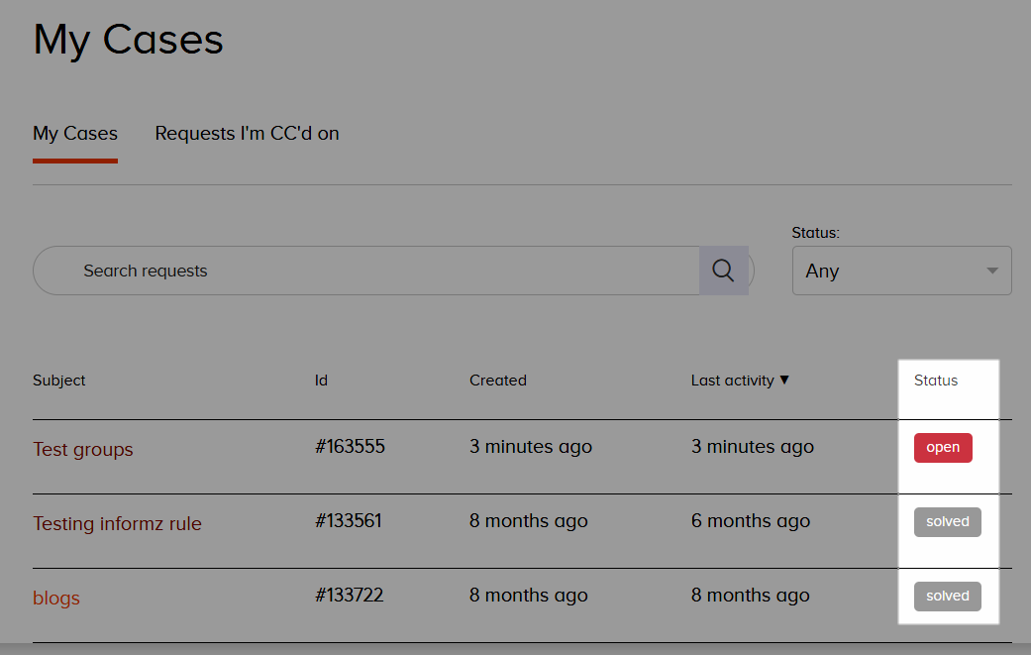
Task: Open the Test groups case
Action: [83, 449]
